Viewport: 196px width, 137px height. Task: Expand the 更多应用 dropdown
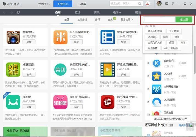pos(127,19)
